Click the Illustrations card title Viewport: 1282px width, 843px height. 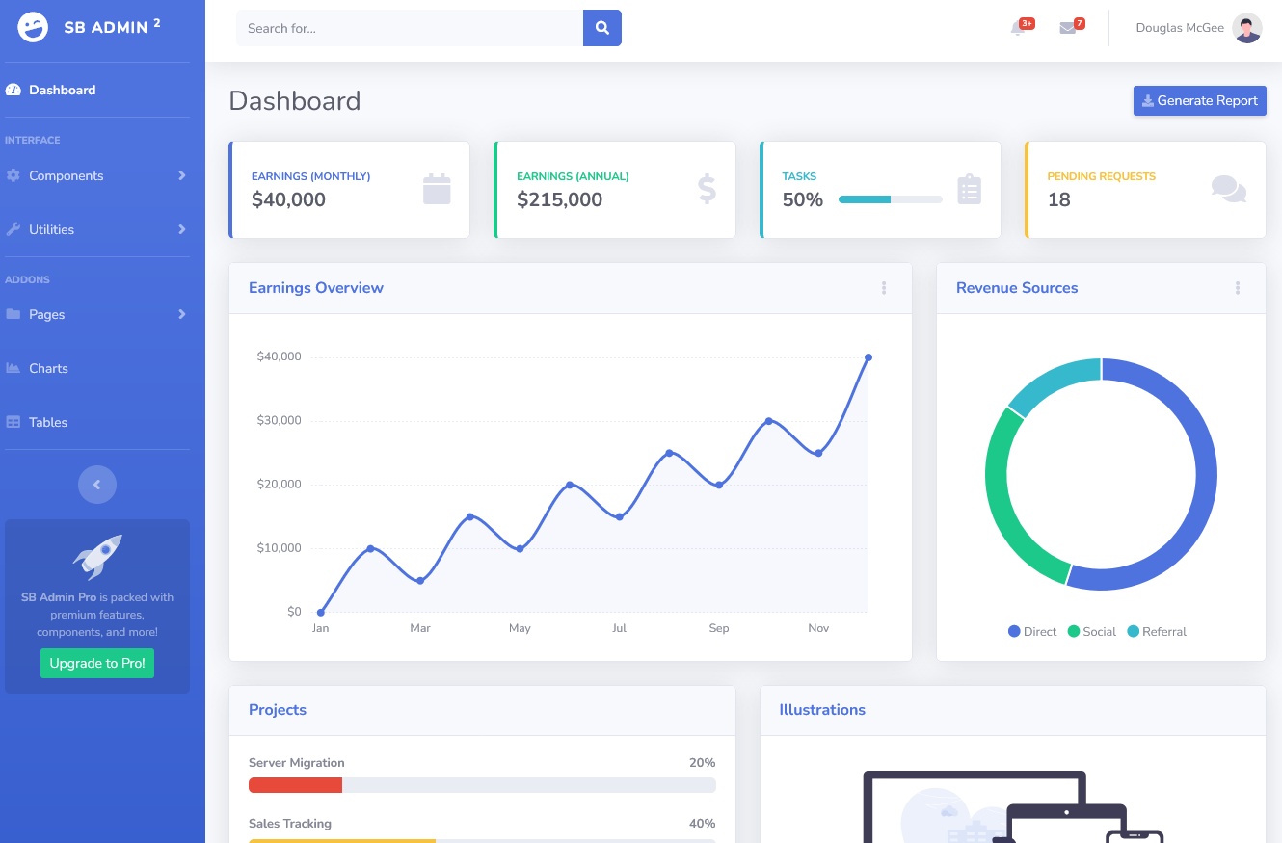(822, 710)
